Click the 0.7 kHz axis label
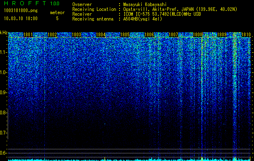The height and width of the screenshot is (161, 254). 4,133
